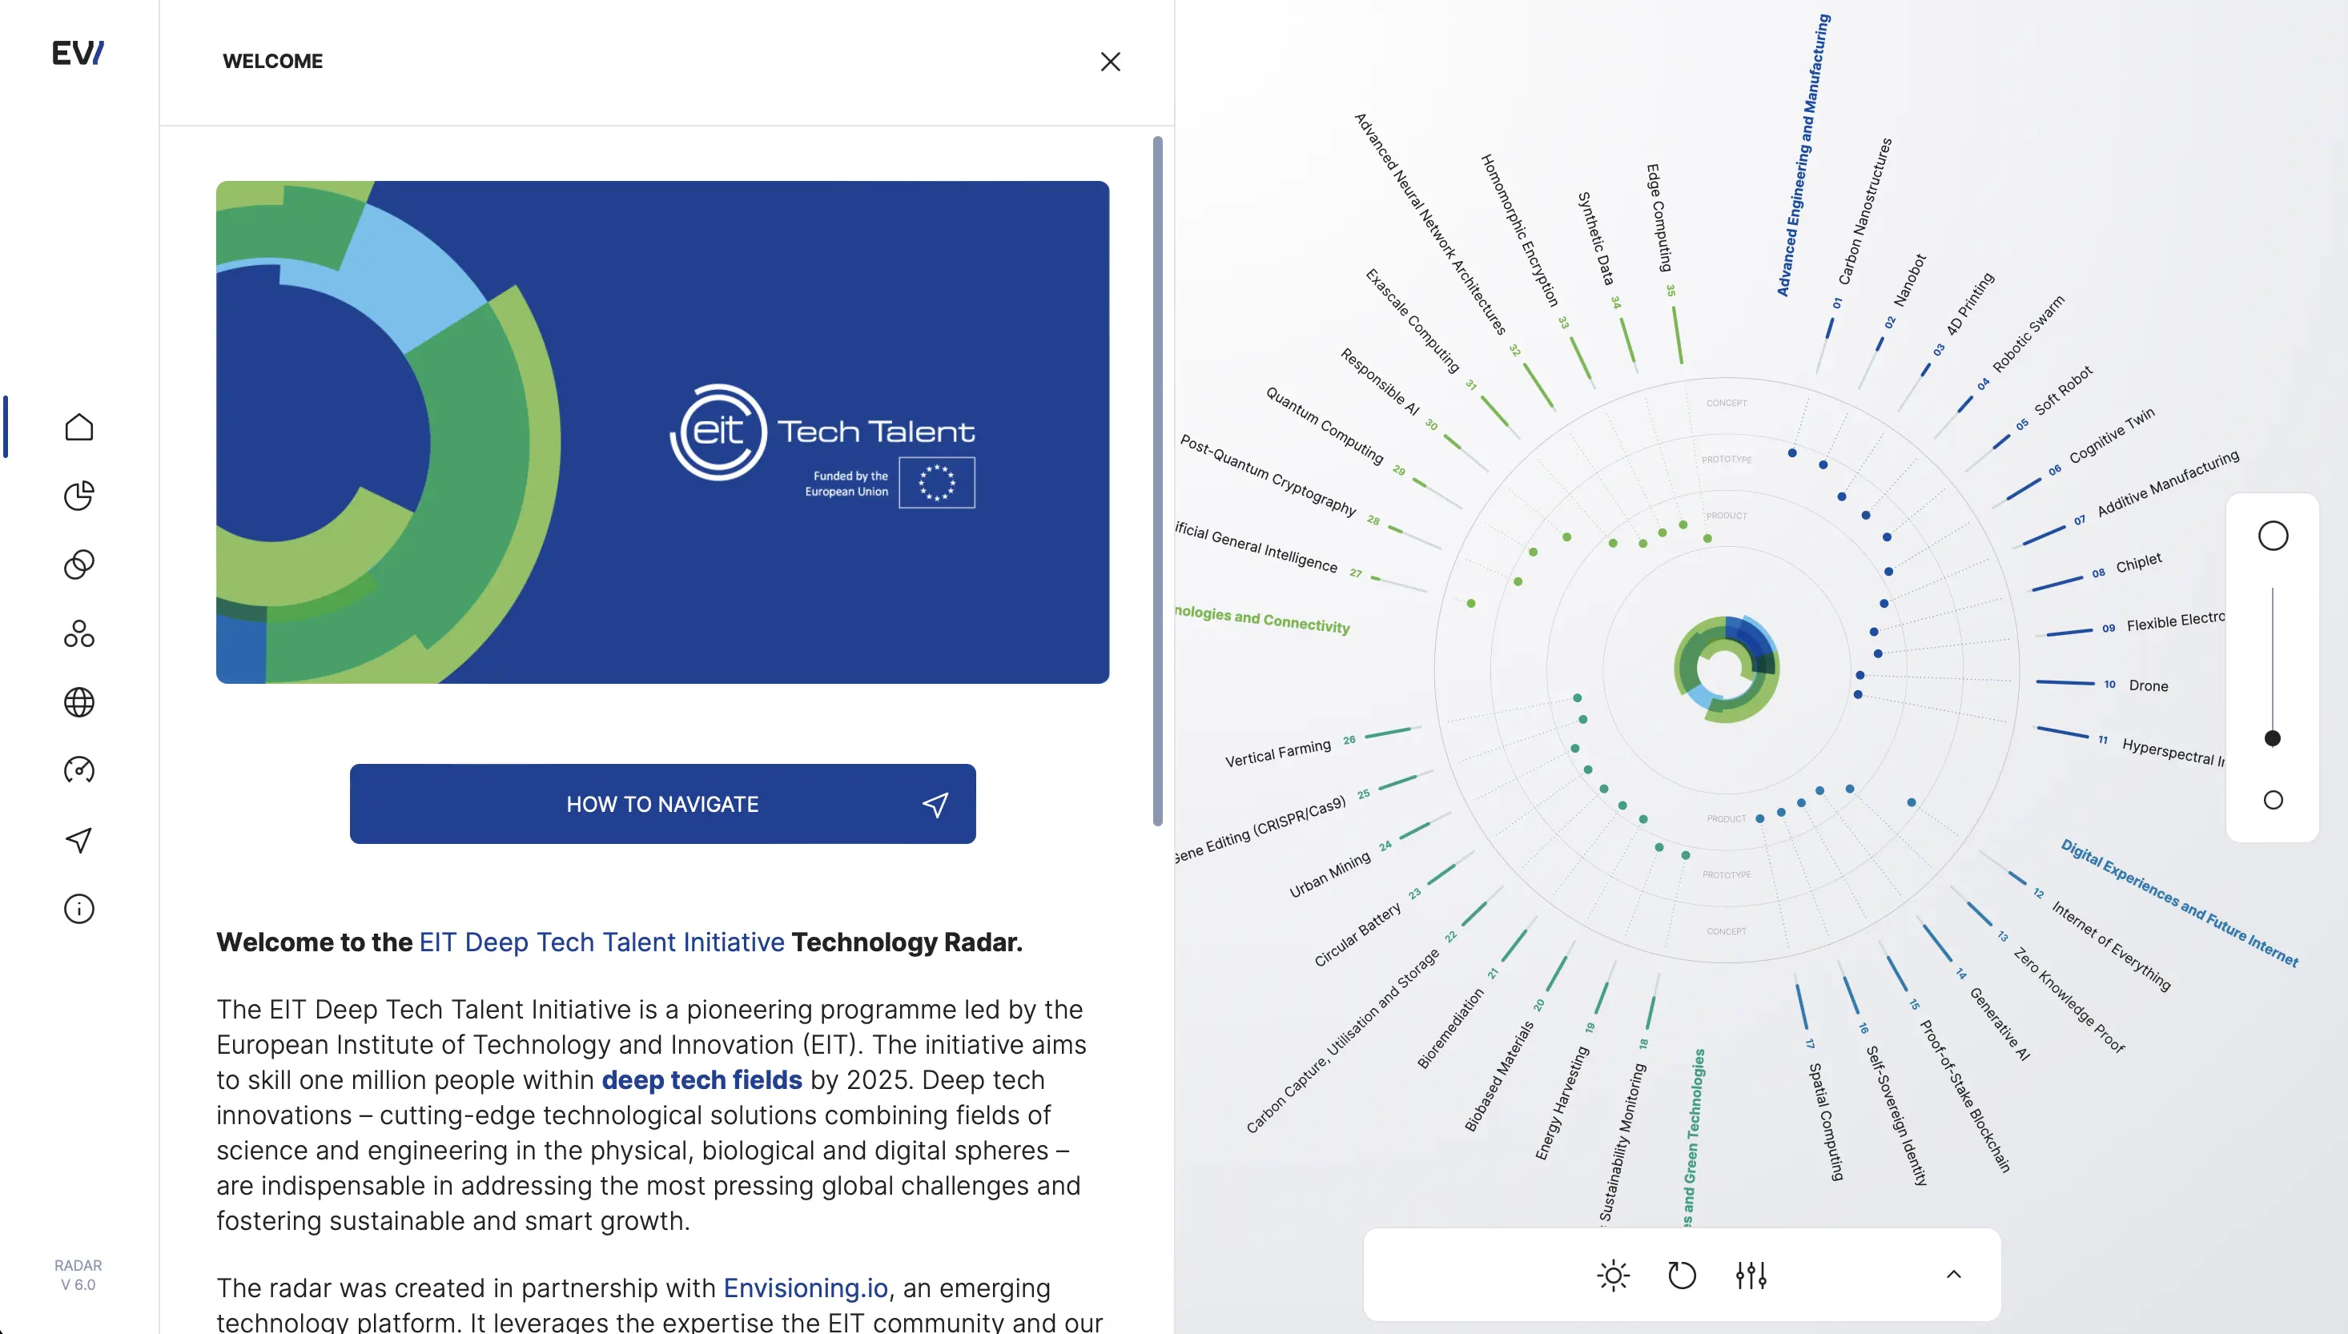The height and width of the screenshot is (1334, 2348).
Task: Click the globe icon in sidebar
Action: [78, 701]
